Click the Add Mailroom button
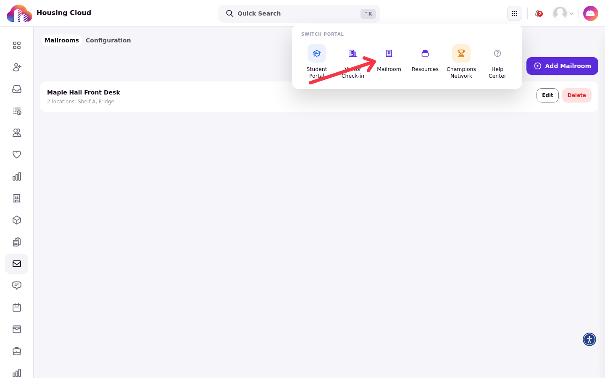The width and height of the screenshot is (605, 378). point(562,66)
